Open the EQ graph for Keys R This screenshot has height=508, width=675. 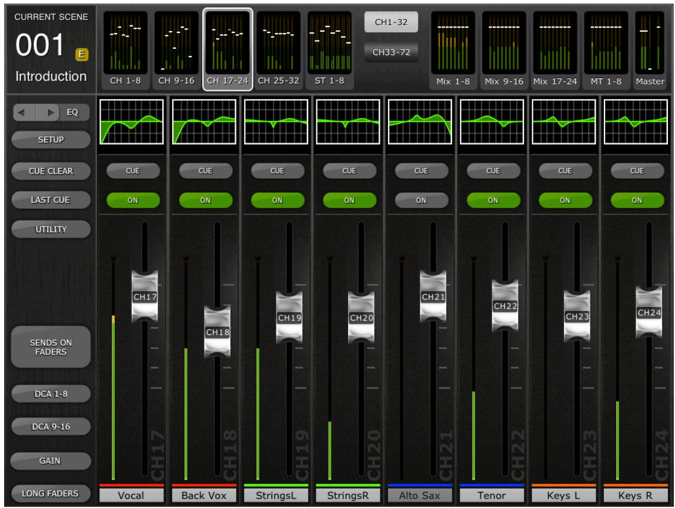pyautogui.click(x=636, y=122)
